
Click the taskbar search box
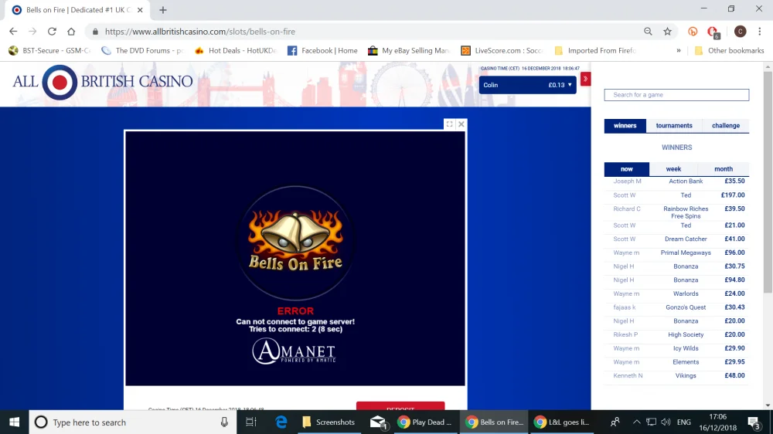pos(133,422)
